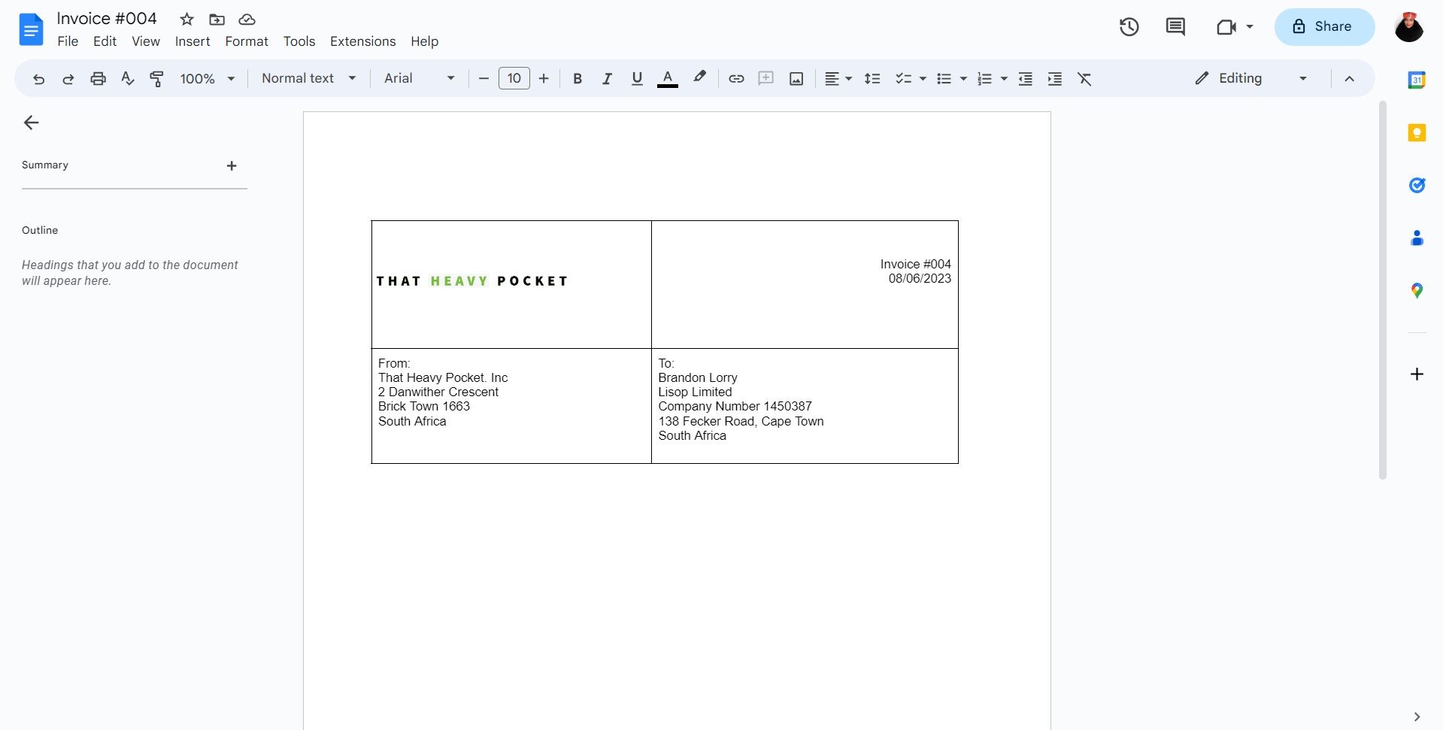Viewport: 1443px width, 730px height.
Task: Open the version history clock icon
Action: point(1129,27)
